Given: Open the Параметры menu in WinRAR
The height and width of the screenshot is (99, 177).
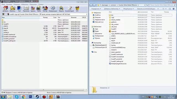Looking at the screenshot, I should 33,4.
